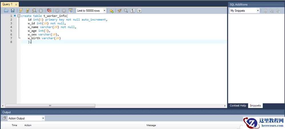Execute the statement under the cursor
285x129 pixels.
tap(28, 11)
